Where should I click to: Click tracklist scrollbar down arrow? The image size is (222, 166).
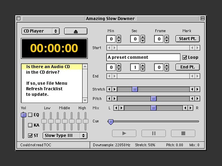point(85,100)
